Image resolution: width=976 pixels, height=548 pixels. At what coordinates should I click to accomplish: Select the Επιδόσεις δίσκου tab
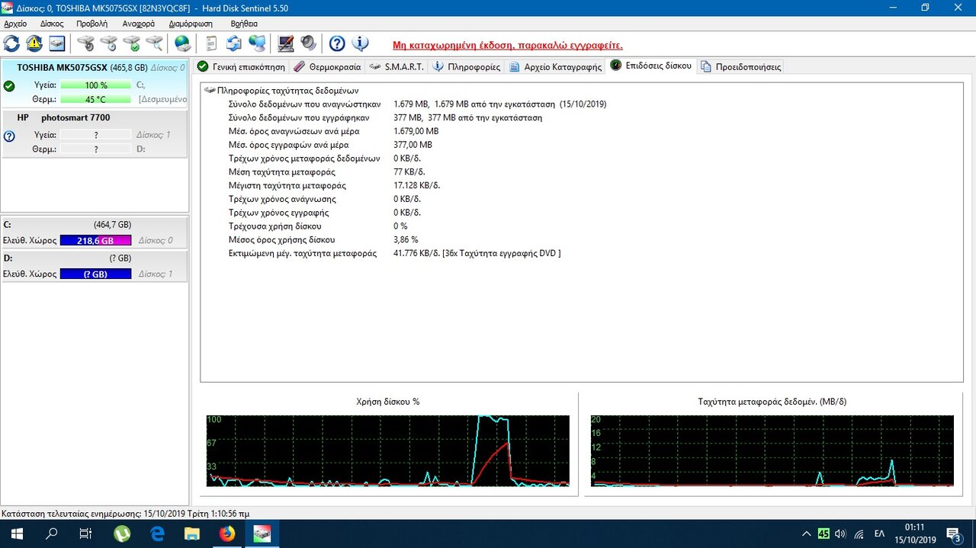pyautogui.click(x=651, y=66)
